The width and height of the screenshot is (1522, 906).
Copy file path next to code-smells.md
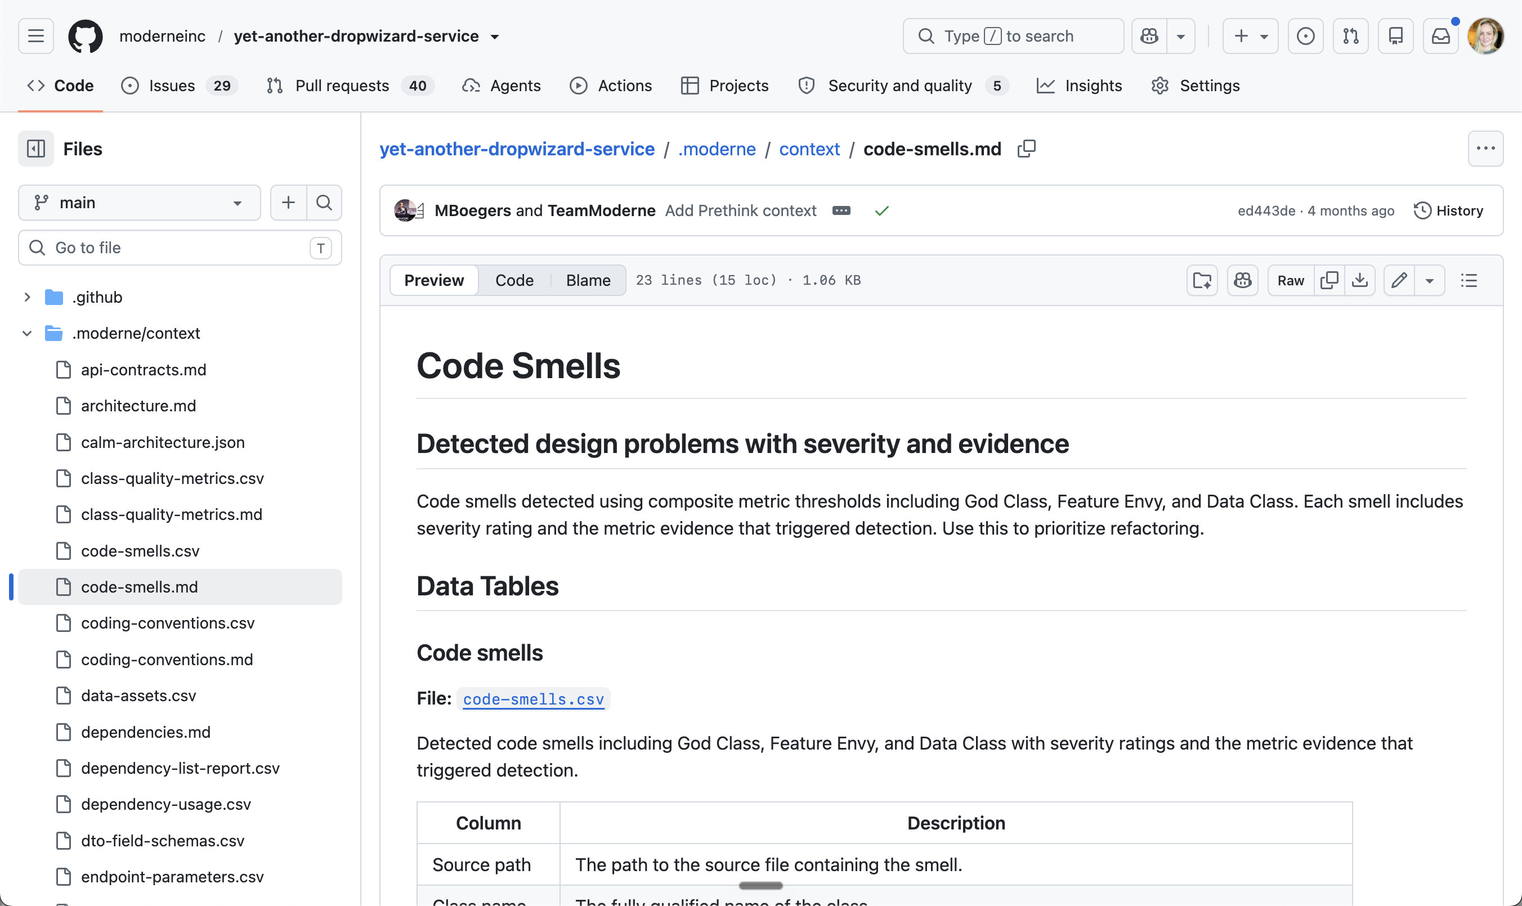click(1027, 149)
